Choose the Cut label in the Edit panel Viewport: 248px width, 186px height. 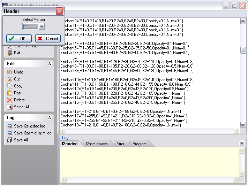click(17, 79)
